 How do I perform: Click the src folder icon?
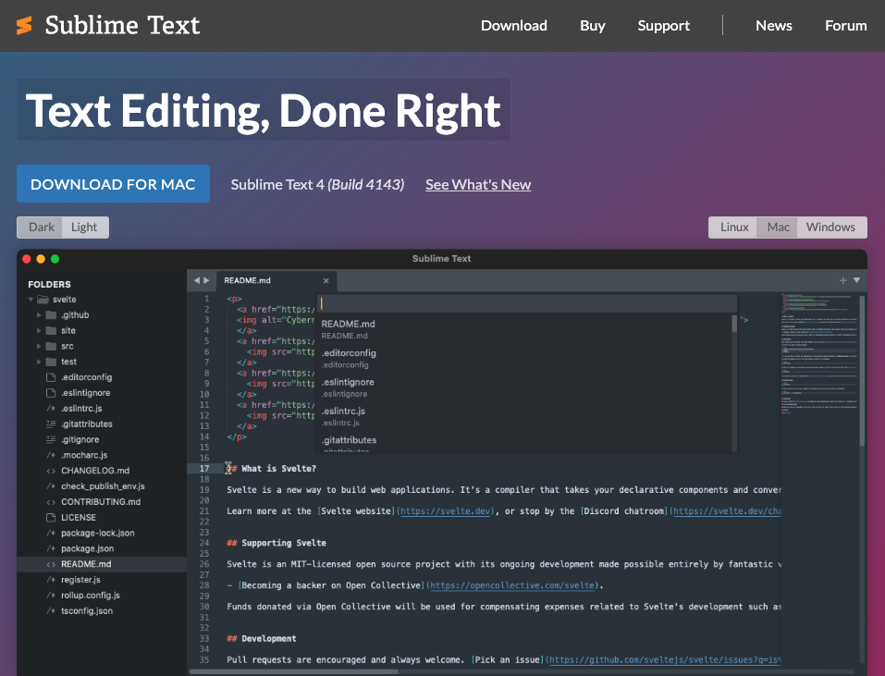[51, 346]
